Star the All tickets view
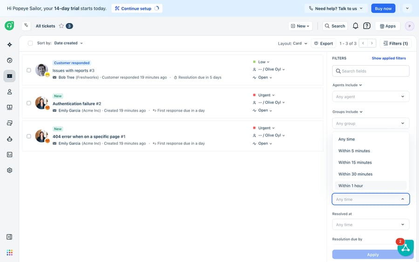 coord(61,26)
